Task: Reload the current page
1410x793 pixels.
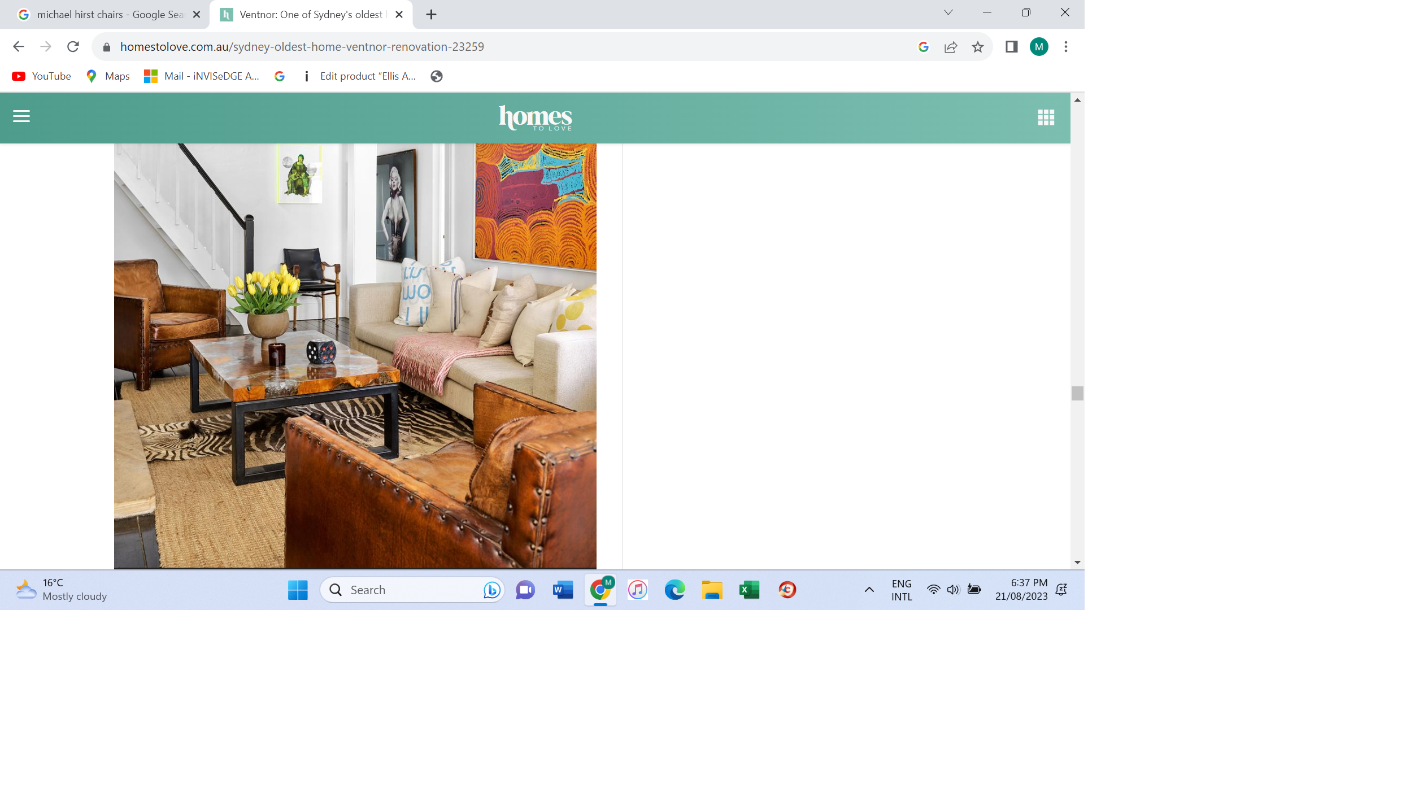Action: 73,47
